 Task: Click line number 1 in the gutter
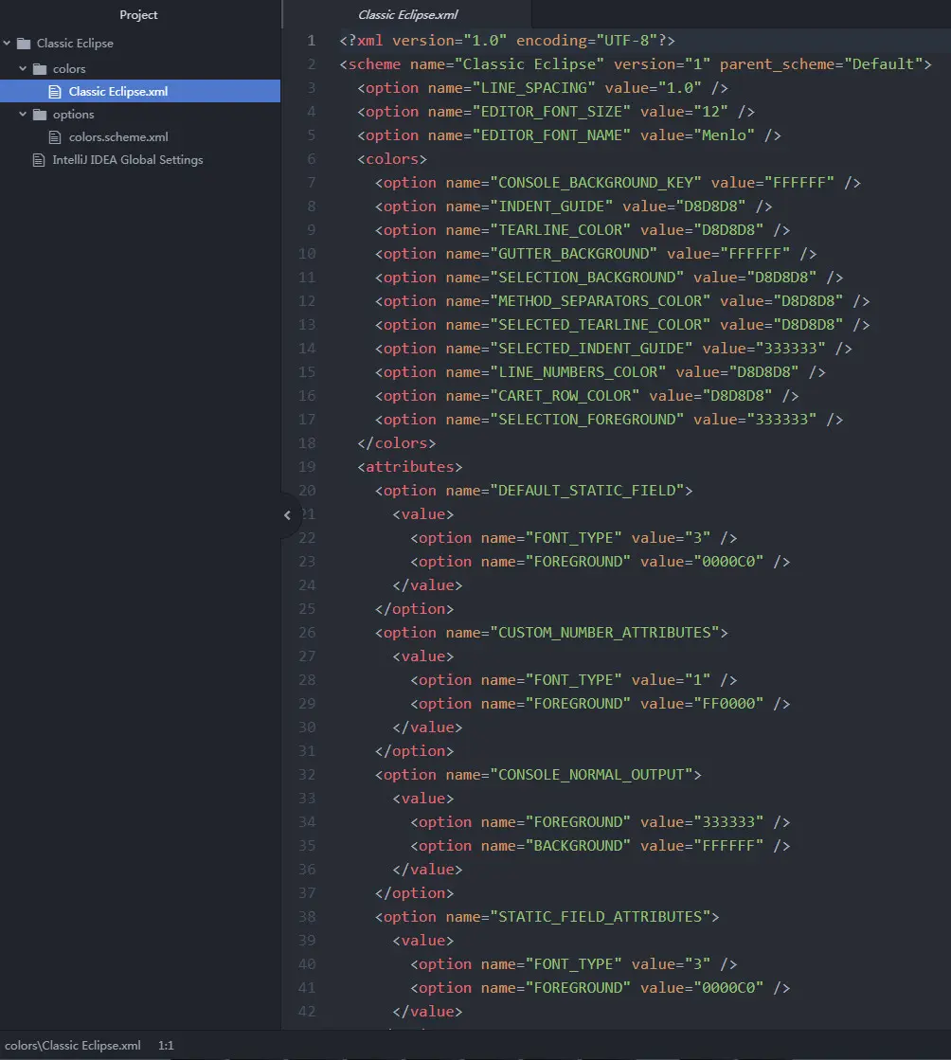[x=311, y=41]
